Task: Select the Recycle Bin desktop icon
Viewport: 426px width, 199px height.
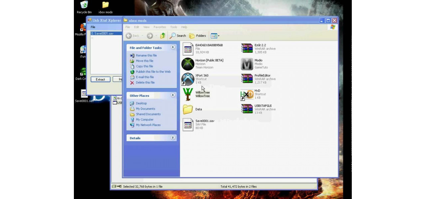Action: pos(84,7)
